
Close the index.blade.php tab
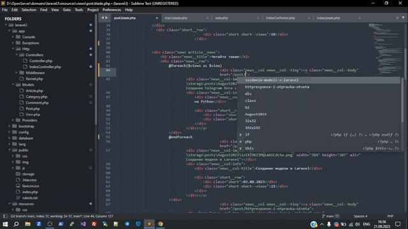360,18
